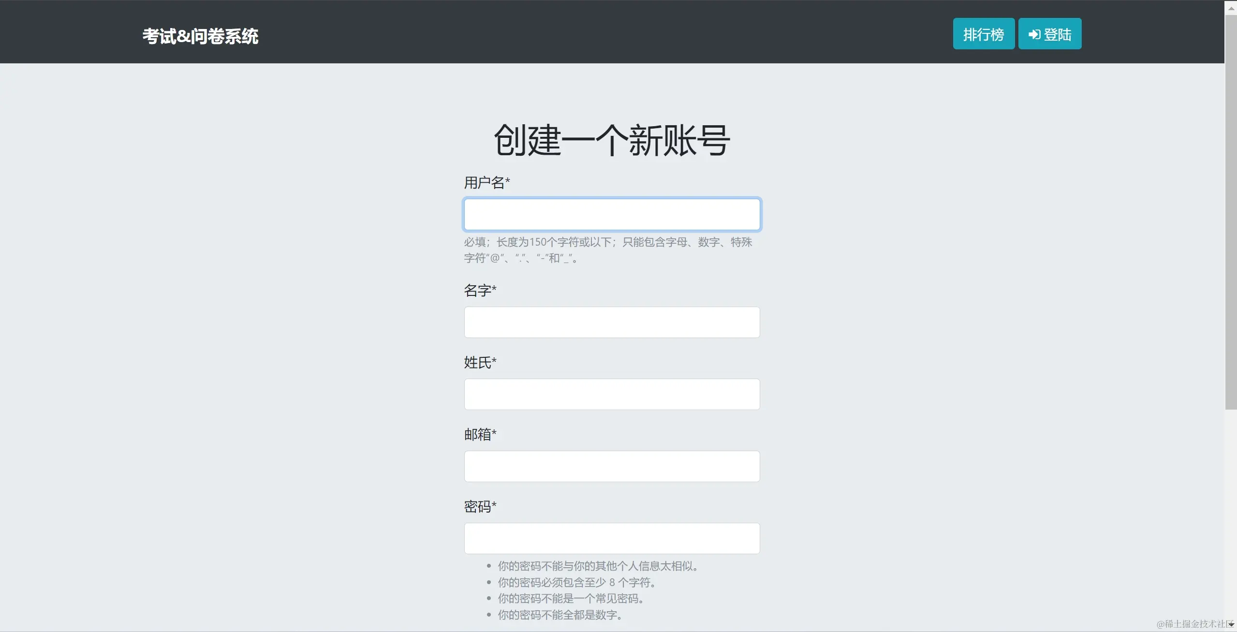Click the 名字* field label

480,291
